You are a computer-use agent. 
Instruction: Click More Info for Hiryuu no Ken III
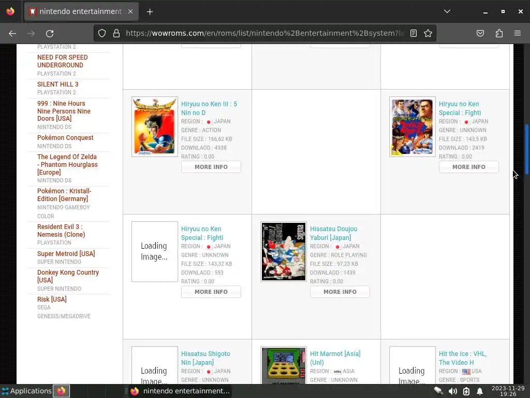click(211, 167)
